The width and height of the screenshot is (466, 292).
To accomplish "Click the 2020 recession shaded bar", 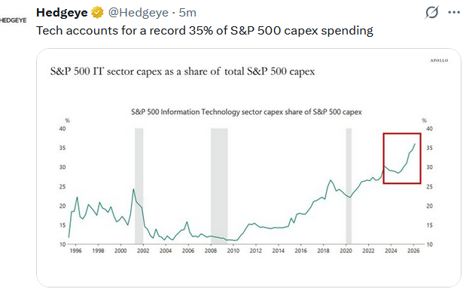I will [x=349, y=186].
